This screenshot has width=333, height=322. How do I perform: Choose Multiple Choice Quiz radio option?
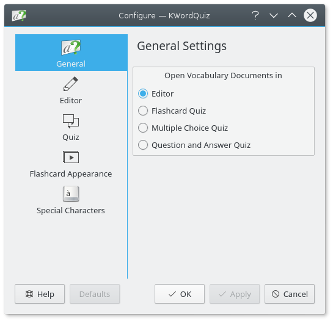pos(143,128)
